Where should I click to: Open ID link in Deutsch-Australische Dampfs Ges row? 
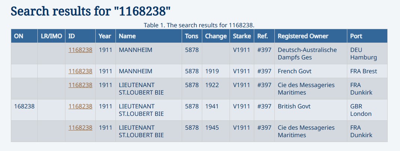(x=80, y=50)
